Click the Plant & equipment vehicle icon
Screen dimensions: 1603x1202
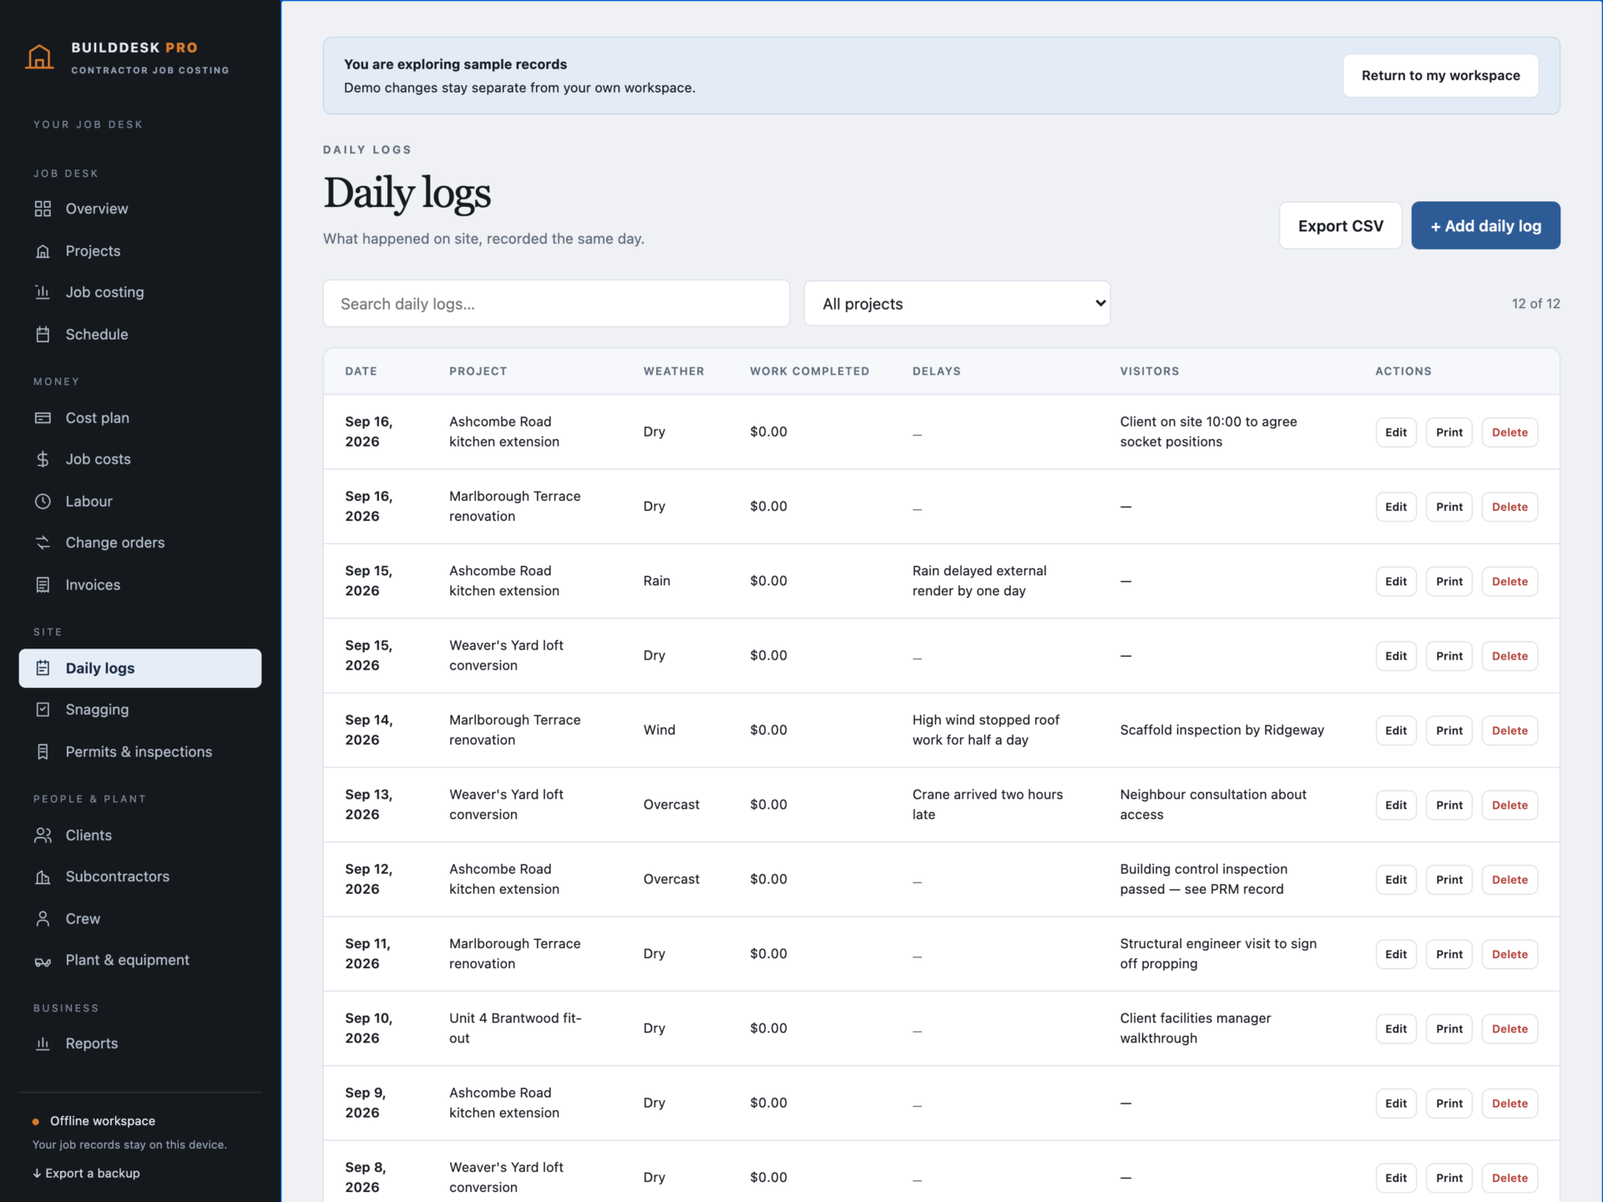(x=43, y=961)
